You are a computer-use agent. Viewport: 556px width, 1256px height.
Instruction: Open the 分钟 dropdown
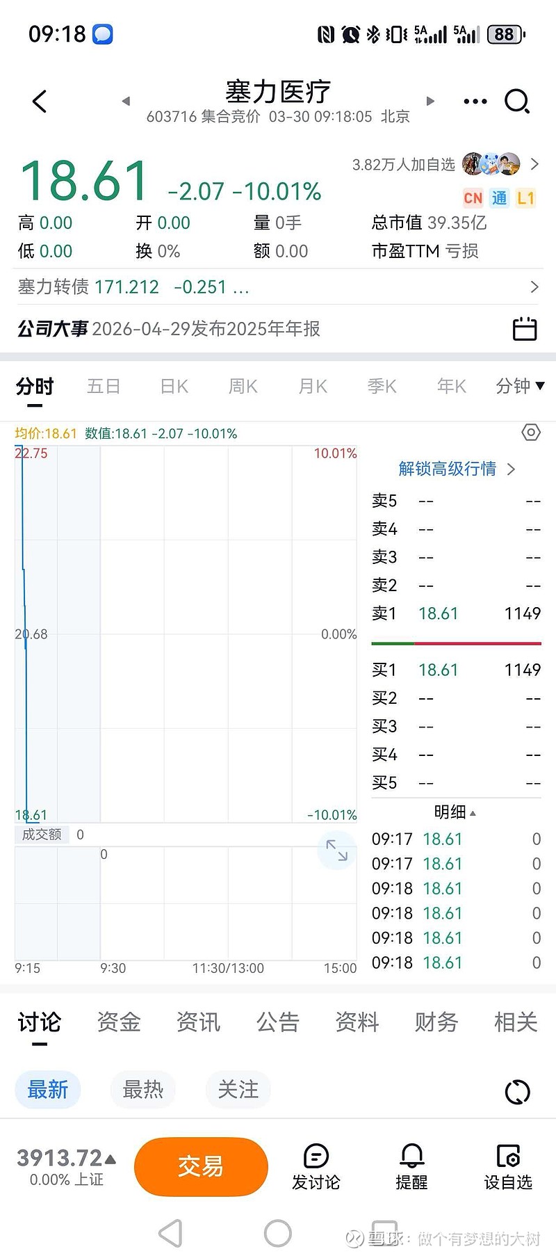(x=520, y=386)
